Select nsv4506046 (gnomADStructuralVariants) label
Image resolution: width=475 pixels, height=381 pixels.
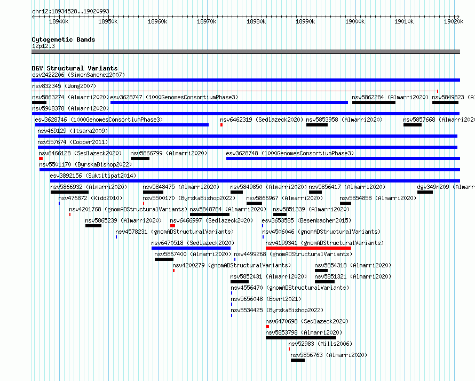[321, 232]
